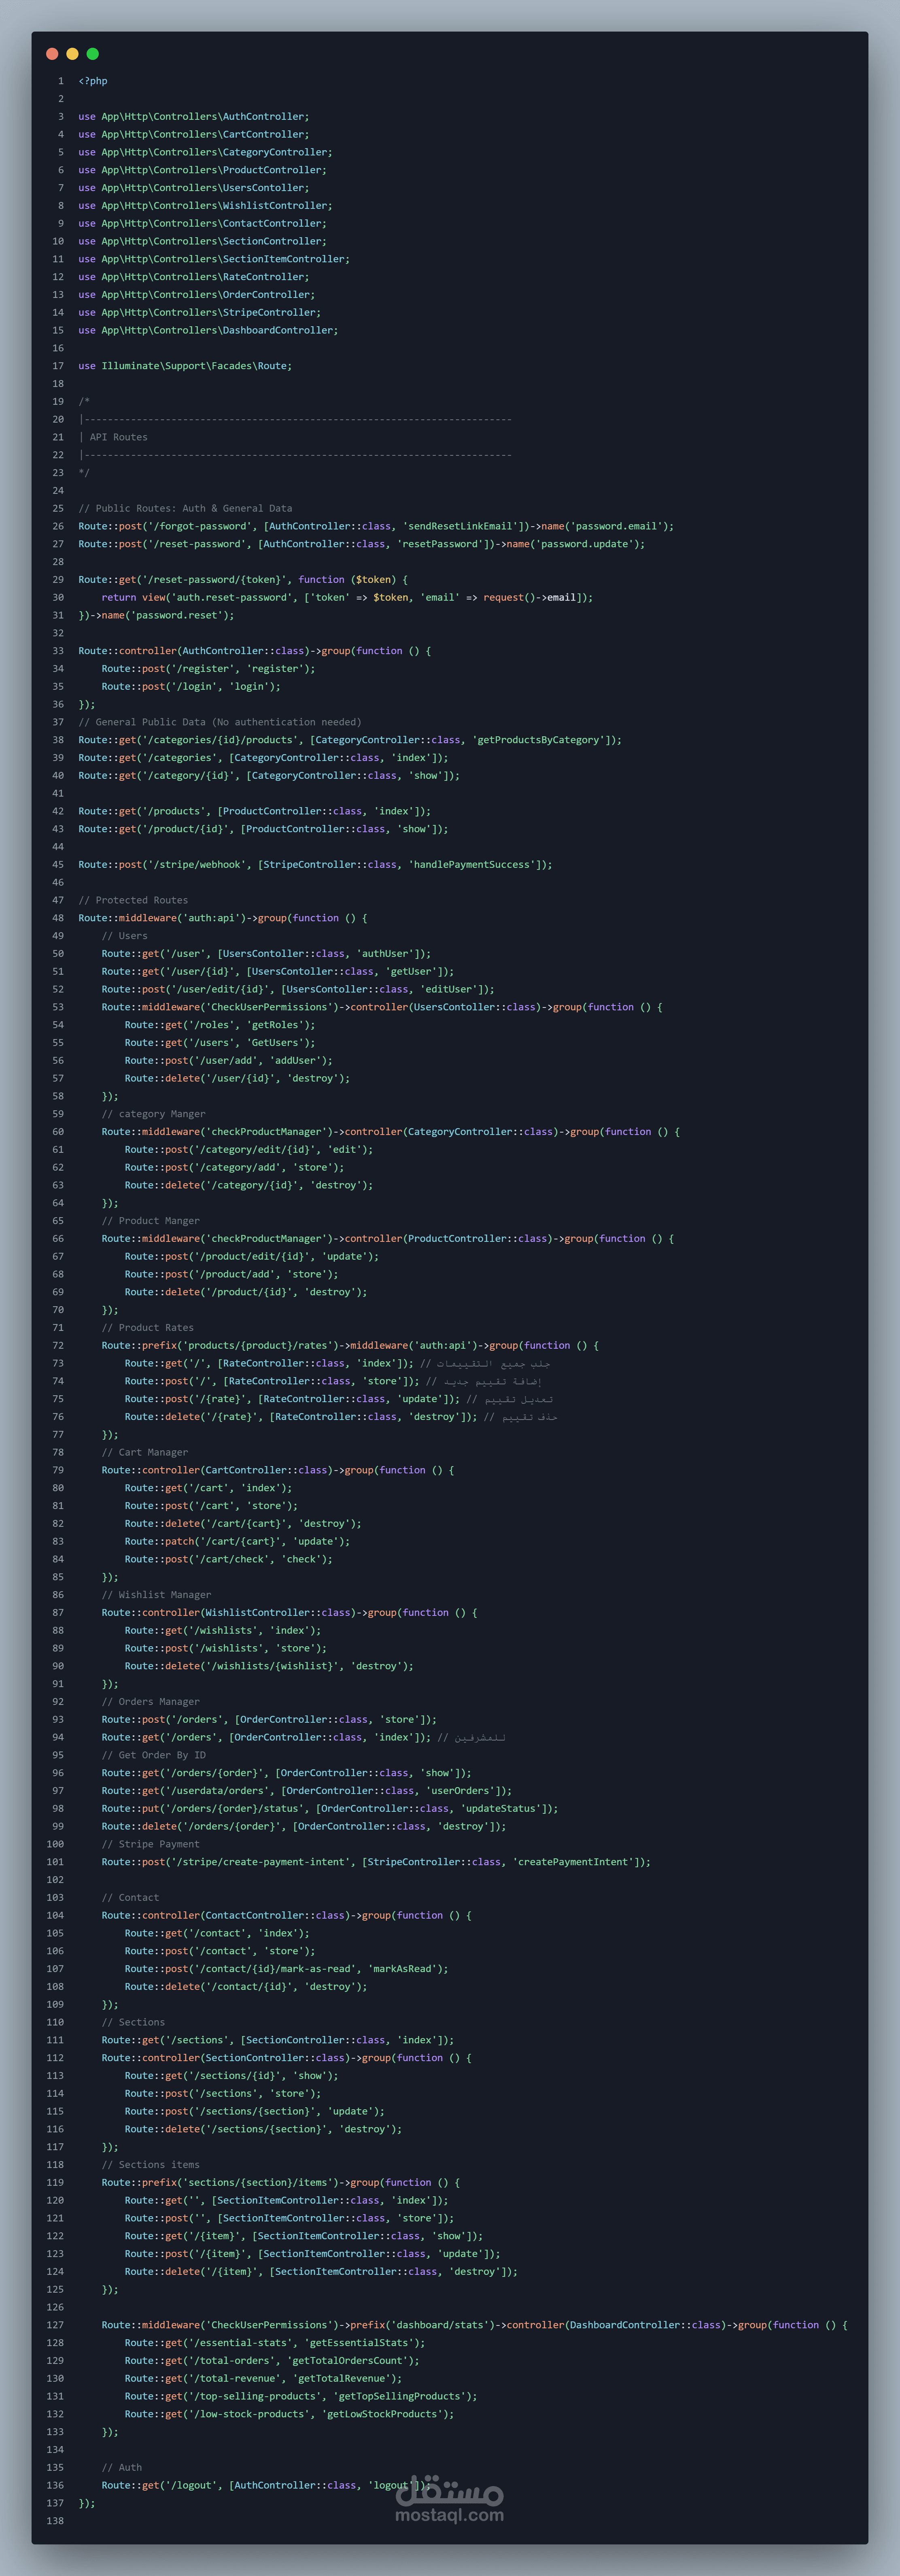
Task: Select the 'dashboard/stats' prefix line
Action: point(475,2325)
